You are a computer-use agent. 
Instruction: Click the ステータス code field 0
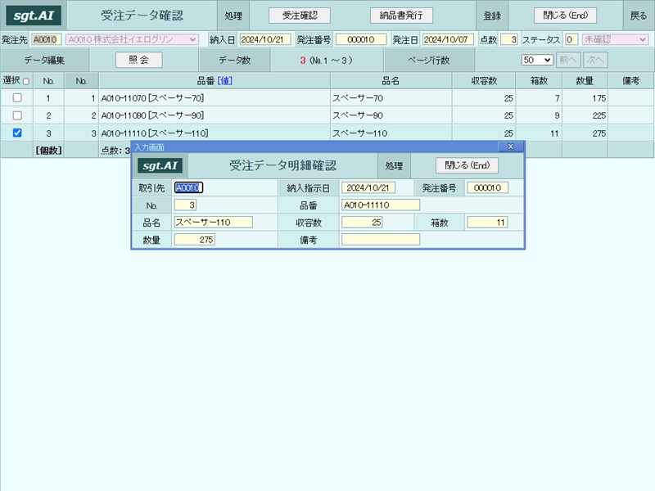coord(571,39)
